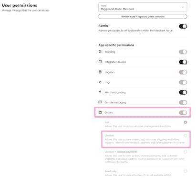Image resolution: width=196 pixels, height=178 pixels.
Task: Click the Branding app icon
Action: [x=100, y=52]
